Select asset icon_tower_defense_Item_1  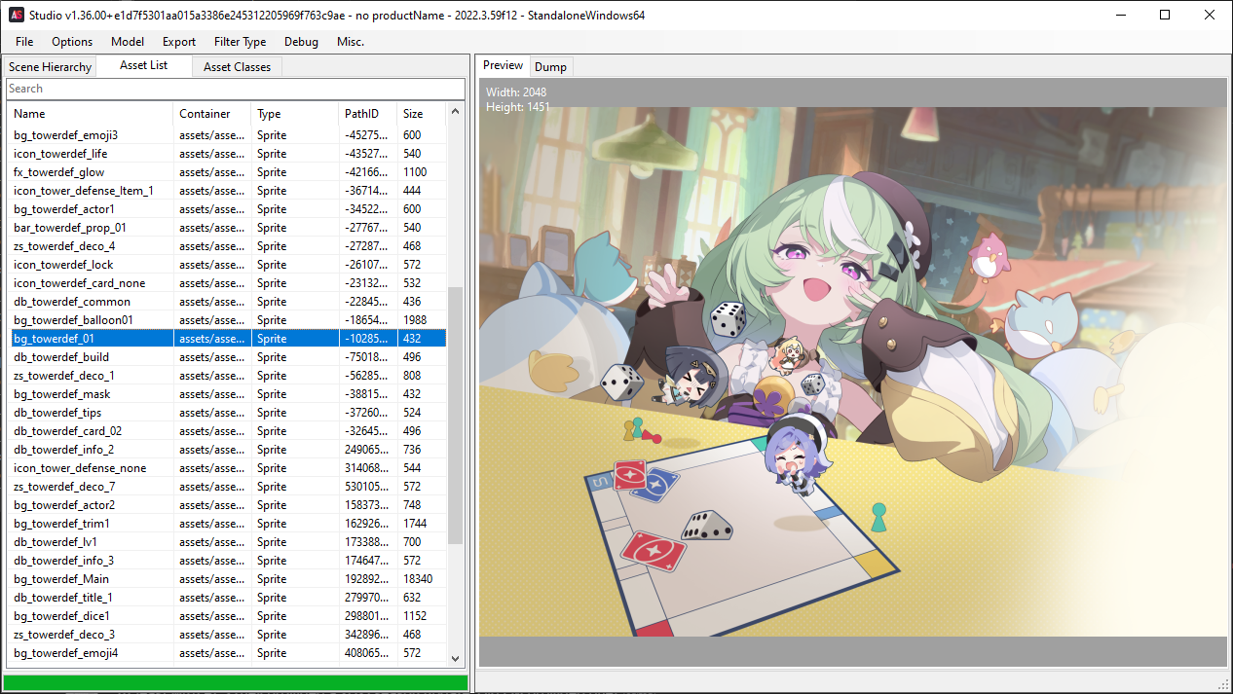[227, 191]
